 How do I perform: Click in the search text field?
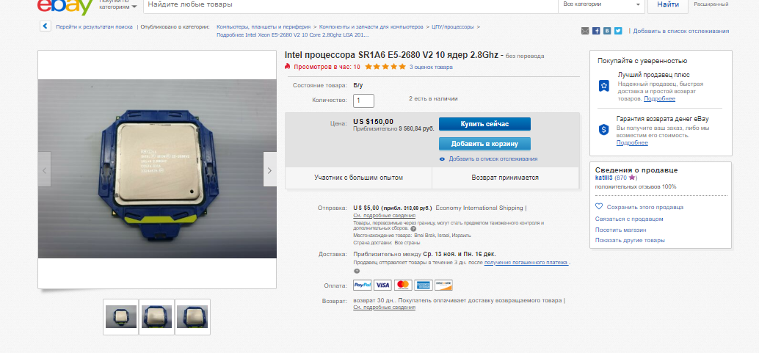pos(350,5)
